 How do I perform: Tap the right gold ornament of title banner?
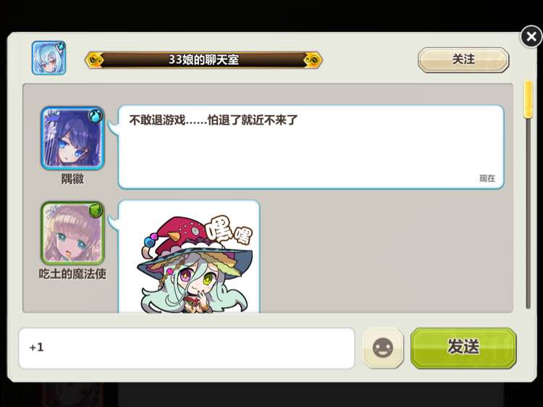tap(313, 60)
